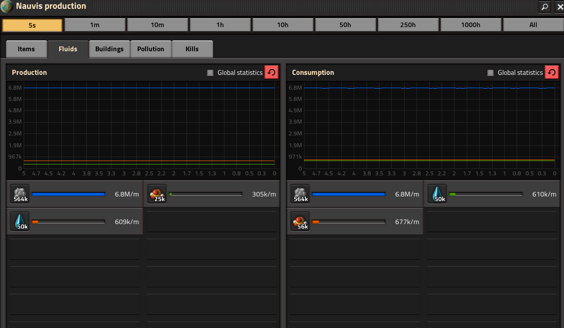The image size is (564, 328).
Task: Click the water icon in Consumption list
Action: [437, 194]
